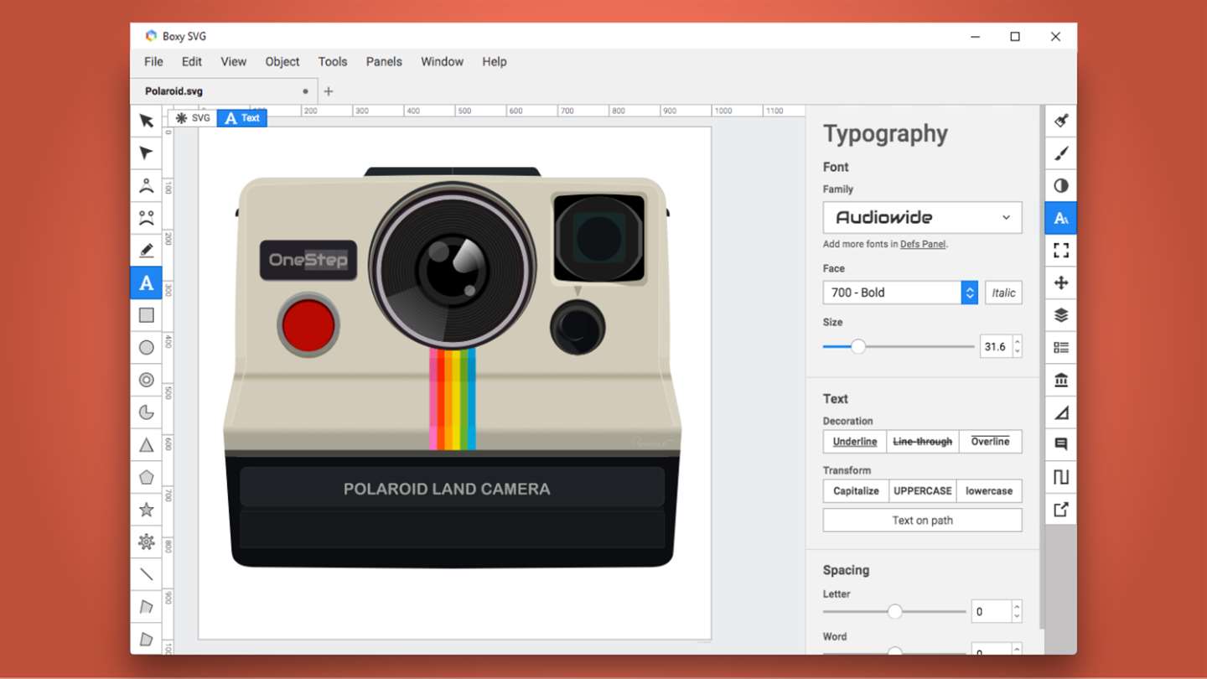This screenshot has height=679, width=1207.
Task: Open the Compositing panel half-circle icon
Action: tap(1061, 185)
